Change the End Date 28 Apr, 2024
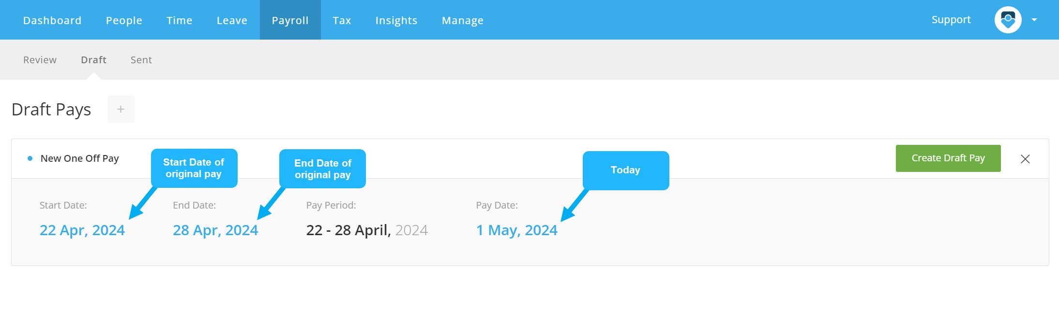The height and width of the screenshot is (310, 1059). pos(215,230)
